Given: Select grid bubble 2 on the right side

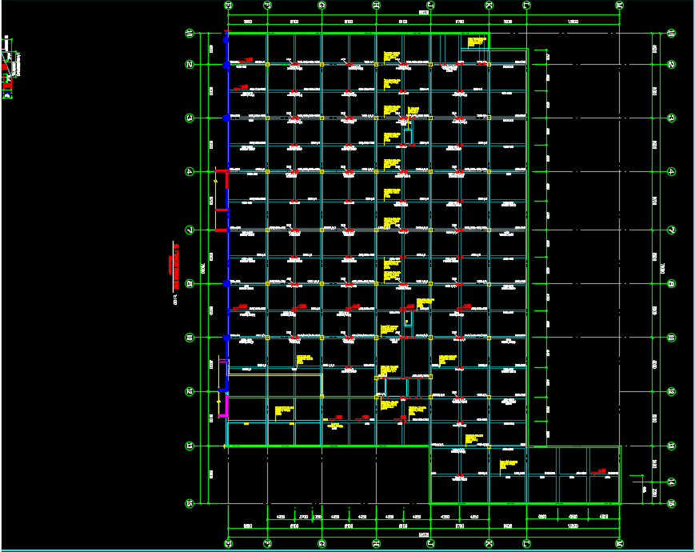Looking at the screenshot, I should click(x=672, y=64).
